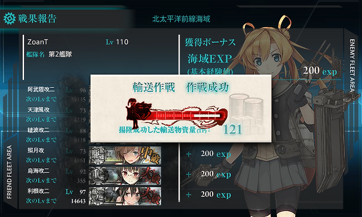The image size is (362, 217).
Task: Click the 中破 damage badge on destroyer banner
Action: (150, 155)
